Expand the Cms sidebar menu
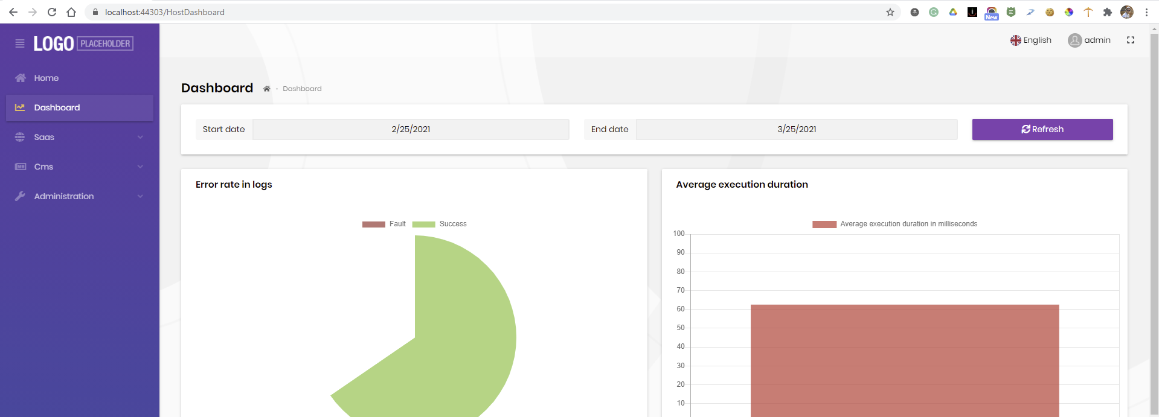Image resolution: width=1159 pixels, height=417 pixels. click(x=79, y=167)
